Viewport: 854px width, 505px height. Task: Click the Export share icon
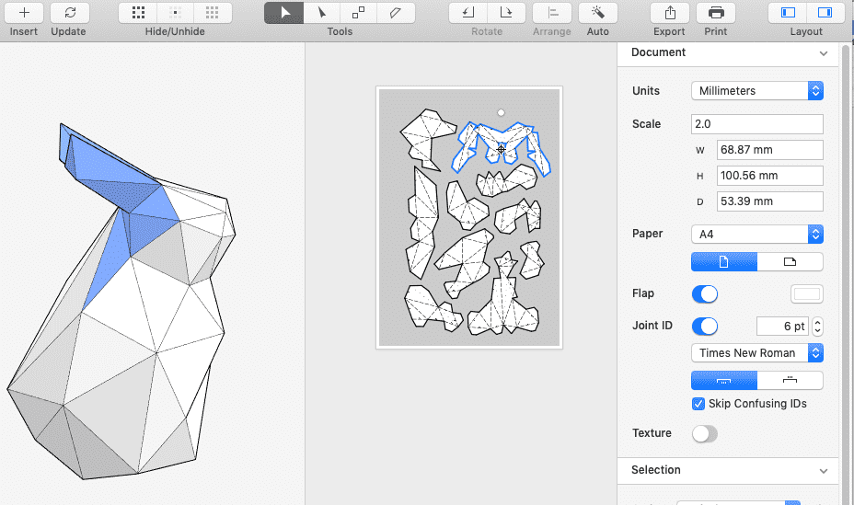pos(670,13)
